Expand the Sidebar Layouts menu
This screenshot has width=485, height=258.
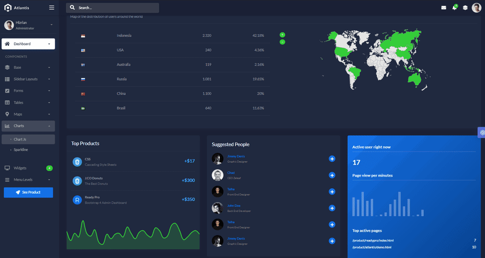click(29, 79)
